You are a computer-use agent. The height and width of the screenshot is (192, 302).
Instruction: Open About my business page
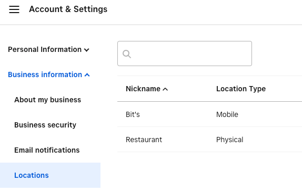tap(47, 100)
